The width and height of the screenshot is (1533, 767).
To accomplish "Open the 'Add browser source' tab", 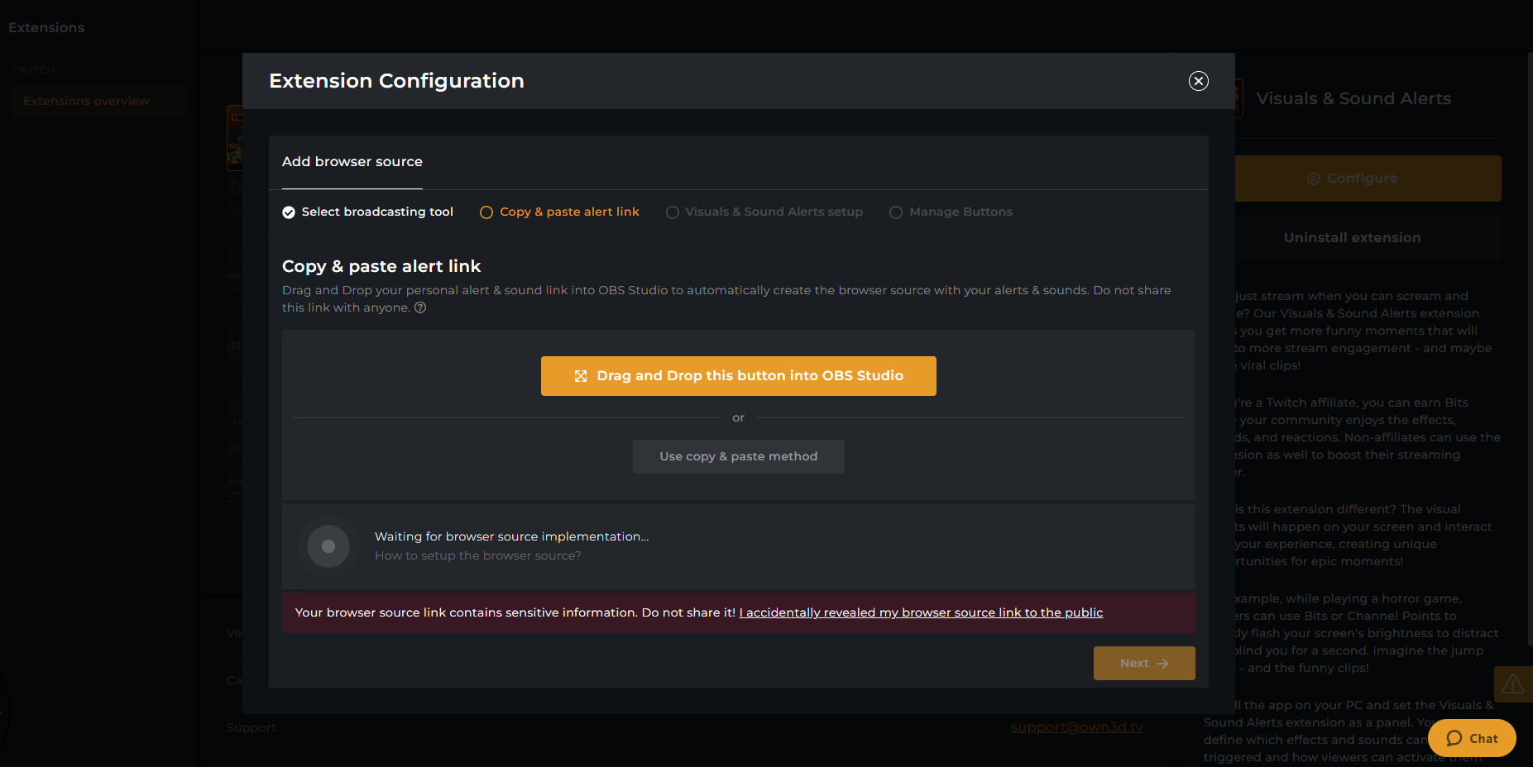I will tap(352, 162).
